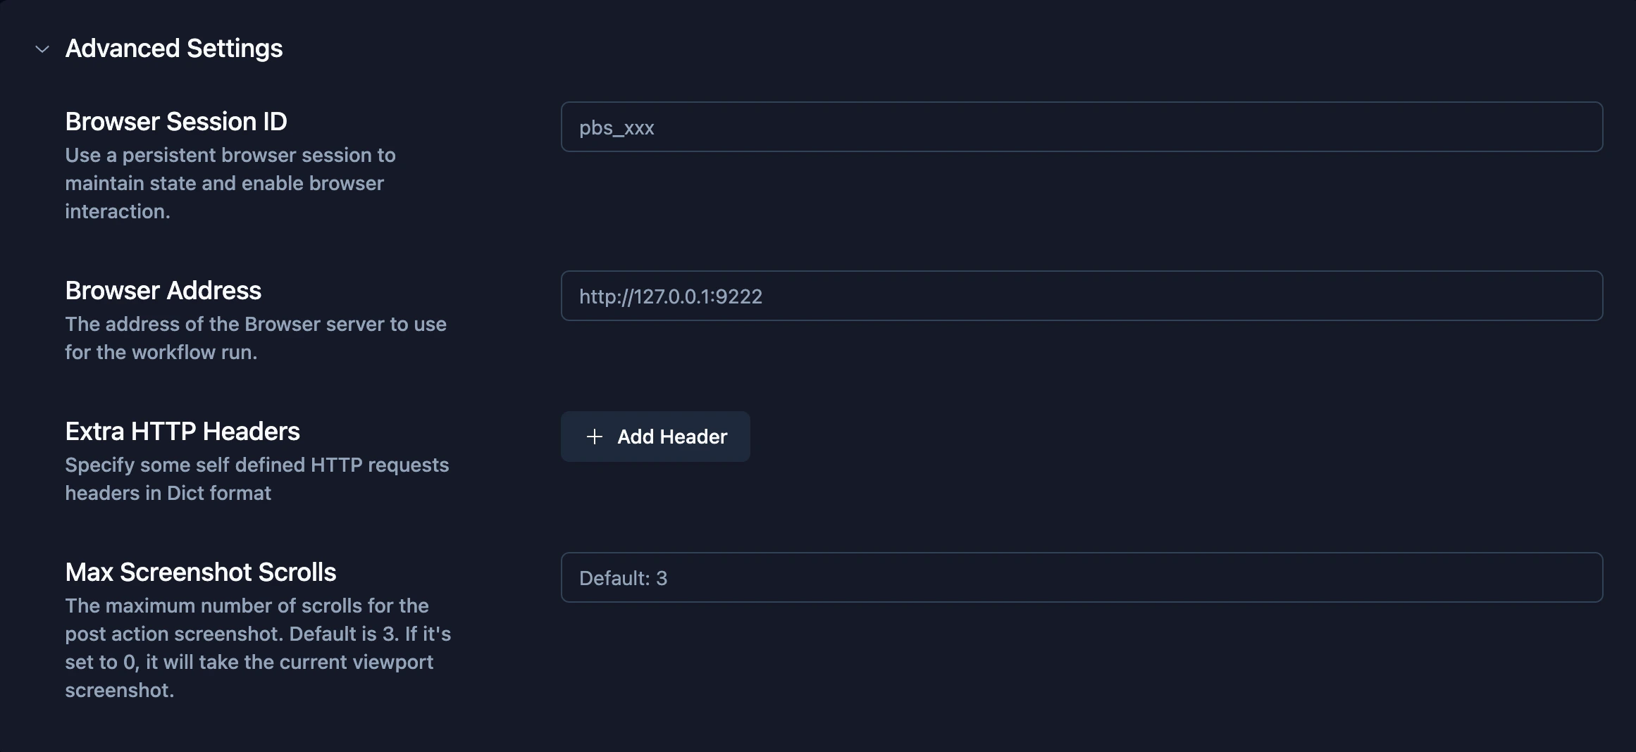Image resolution: width=1636 pixels, height=752 pixels.
Task: Click the plus icon on Add Header
Action: click(595, 437)
